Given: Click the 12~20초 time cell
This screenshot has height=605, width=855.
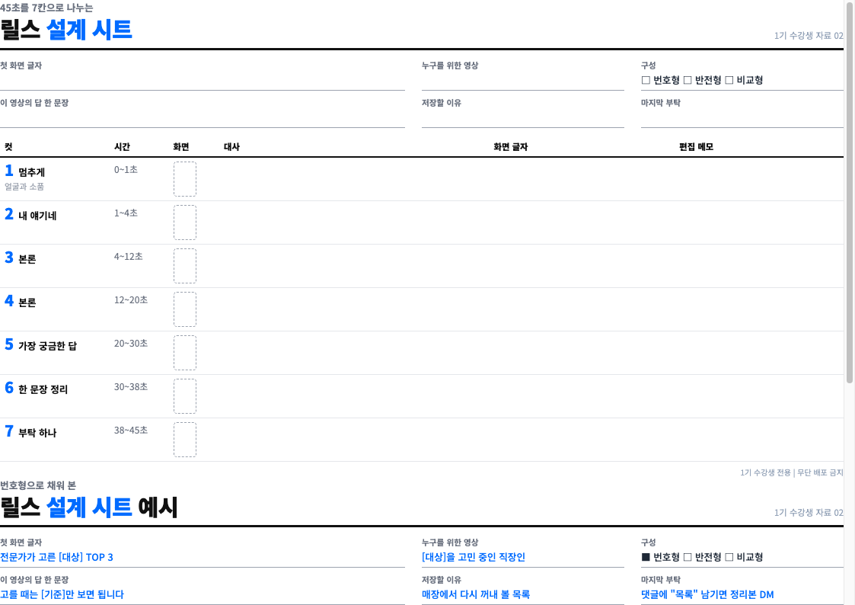Looking at the screenshot, I should click(x=131, y=300).
